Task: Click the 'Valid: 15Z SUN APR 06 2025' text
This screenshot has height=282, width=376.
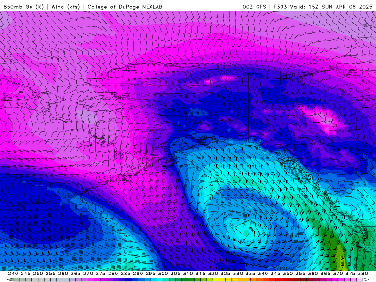Action: (x=331, y=7)
